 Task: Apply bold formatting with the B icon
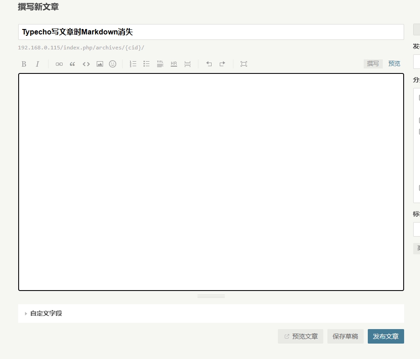(24, 64)
